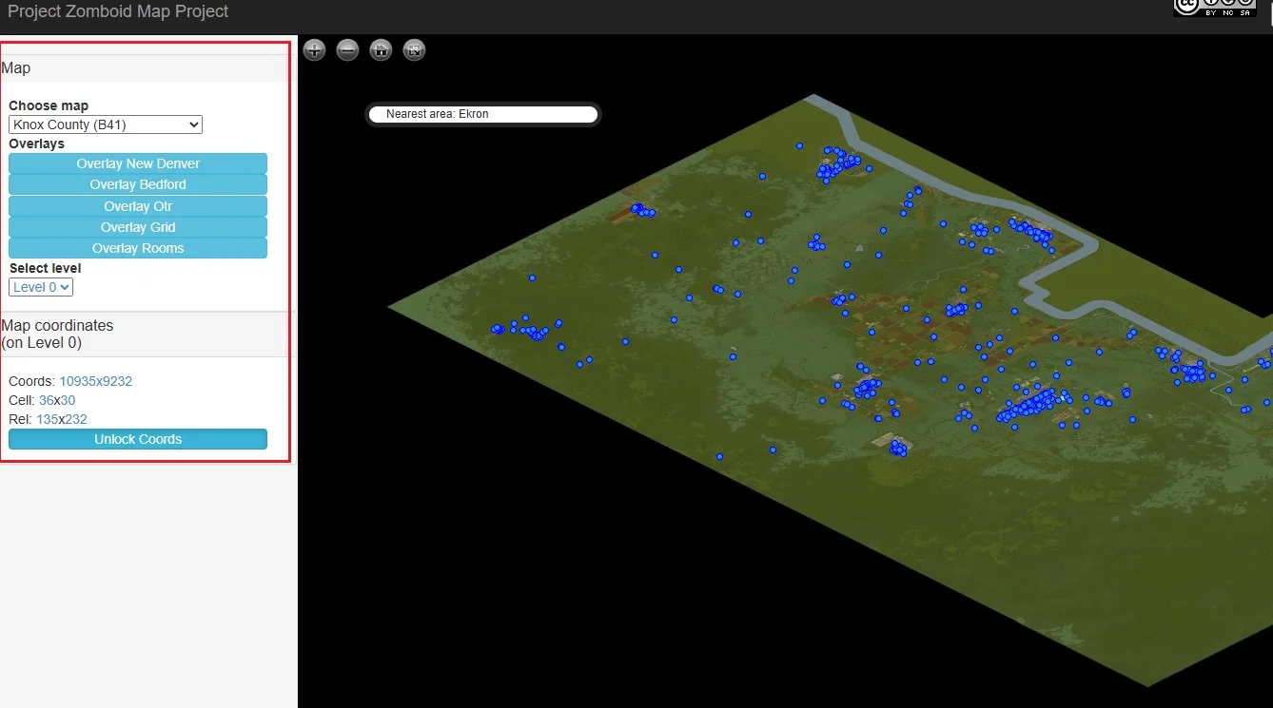This screenshot has width=1273, height=708.
Task: Zoom out with the minus icon
Action: (x=347, y=50)
